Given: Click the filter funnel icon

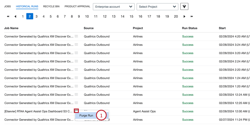Looking at the screenshot, I should [184, 6].
